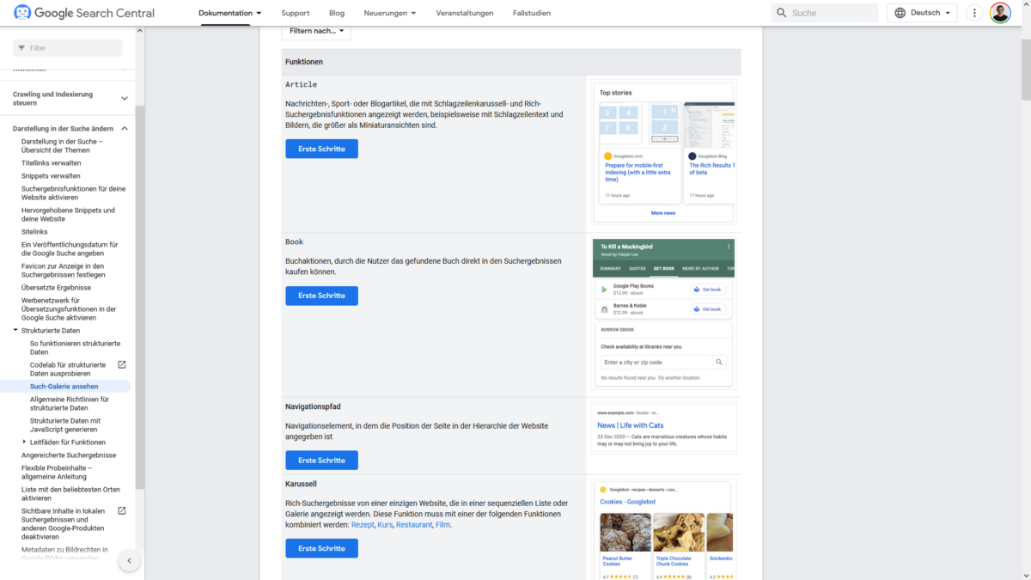This screenshot has height=580, width=1031.
Task: Open Angereicherte Suchergebnisse sidebar item
Action: coord(69,455)
